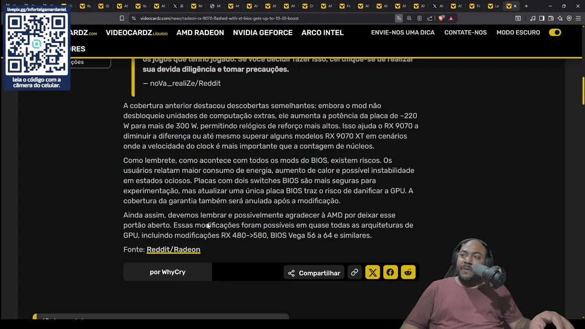Screen dimensions: 585x329
Task: Bookmark this page with the bookmark icon
Action: tap(122, 18)
